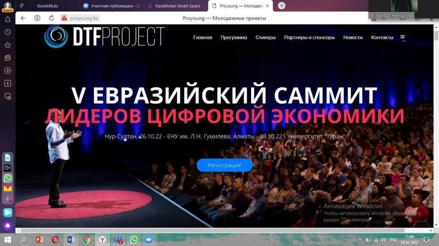Open the notifications bell in the sidebar
439x246 pixels.
8,20
